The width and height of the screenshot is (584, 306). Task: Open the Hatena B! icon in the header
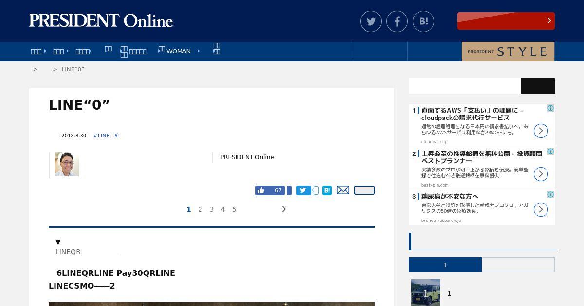click(x=423, y=21)
